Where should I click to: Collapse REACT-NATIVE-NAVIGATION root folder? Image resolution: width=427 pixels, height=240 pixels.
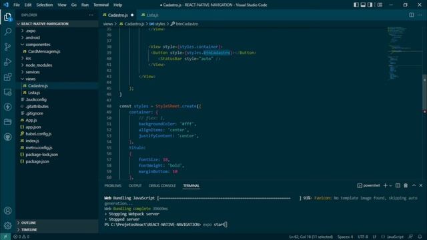[x=57, y=24]
